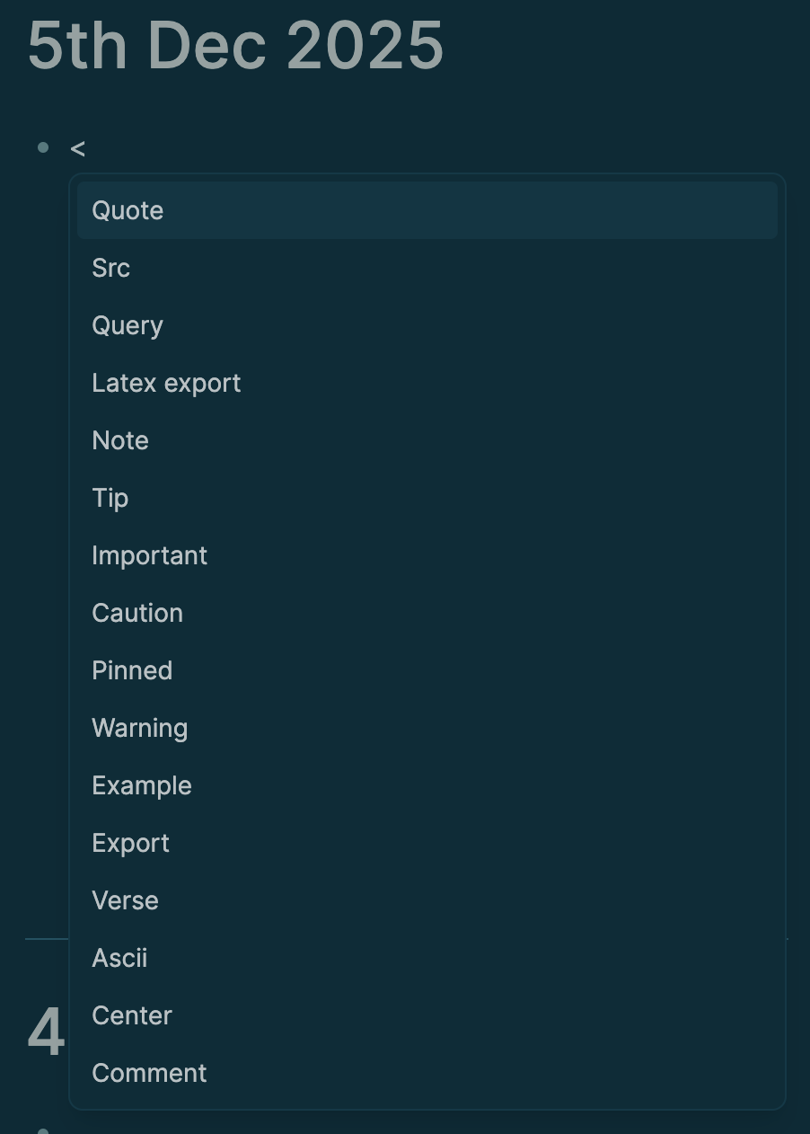Screen dimensions: 810x1134
Task: Click the Caution menu entry
Action: click(x=137, y=613)
